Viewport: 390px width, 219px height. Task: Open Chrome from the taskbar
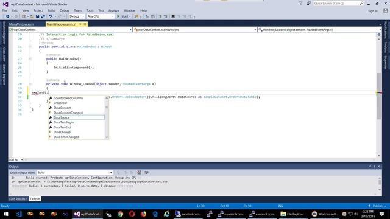point(121,214)
